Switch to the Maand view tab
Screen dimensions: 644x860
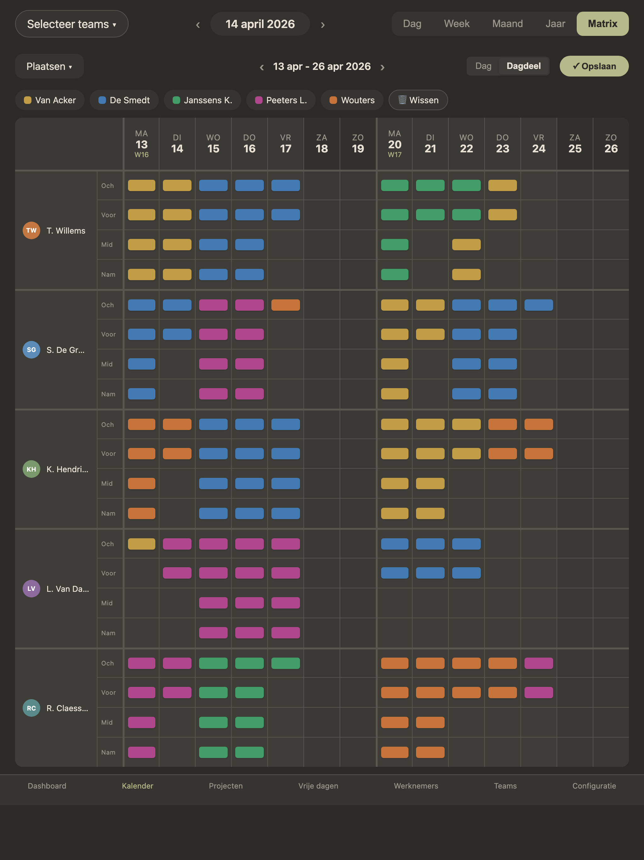coord(507,24)
